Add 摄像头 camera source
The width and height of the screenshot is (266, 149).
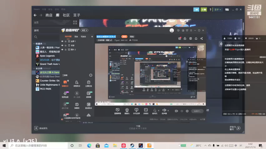[127, 111]
